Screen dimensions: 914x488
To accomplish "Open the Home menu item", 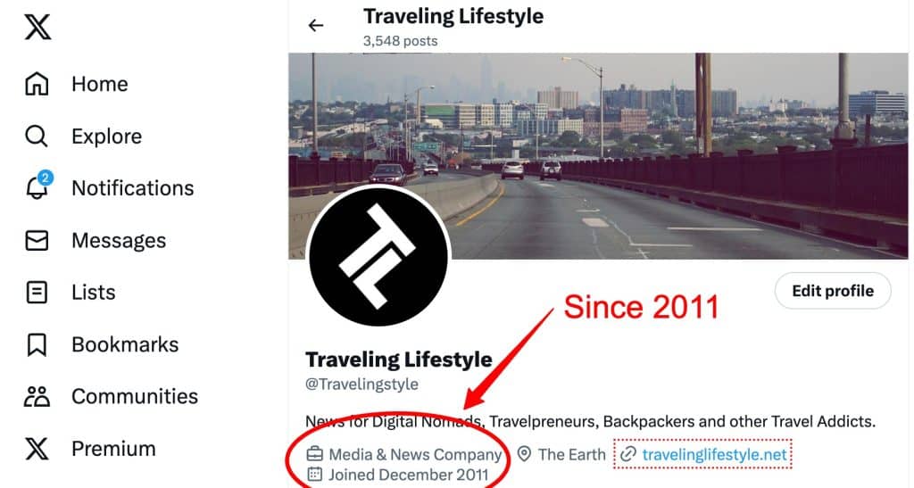I will (99, 84).
